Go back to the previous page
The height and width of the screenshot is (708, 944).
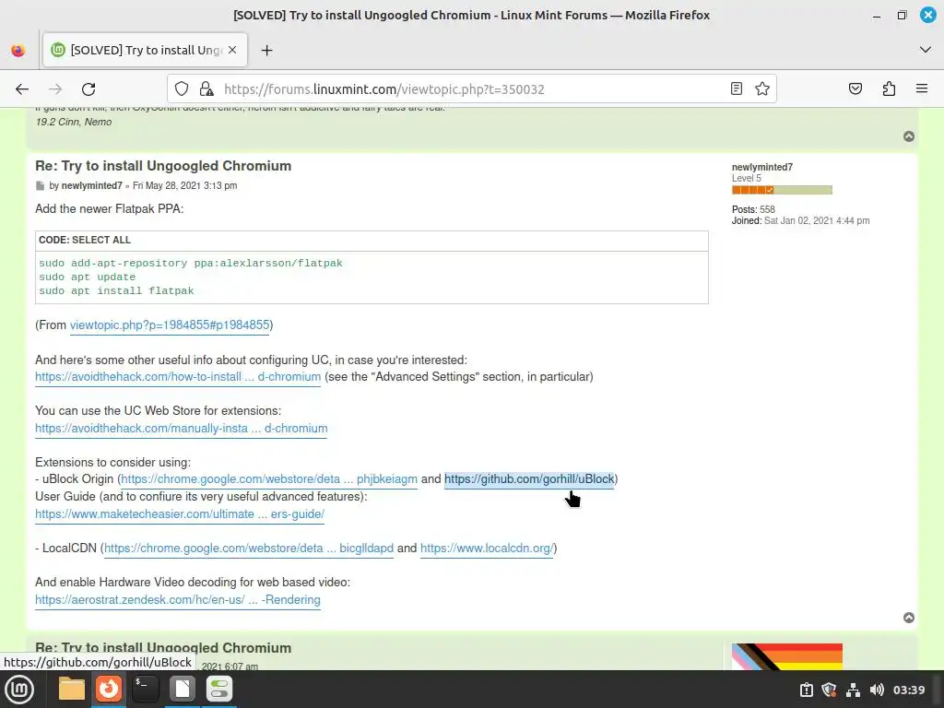[22, 89]
